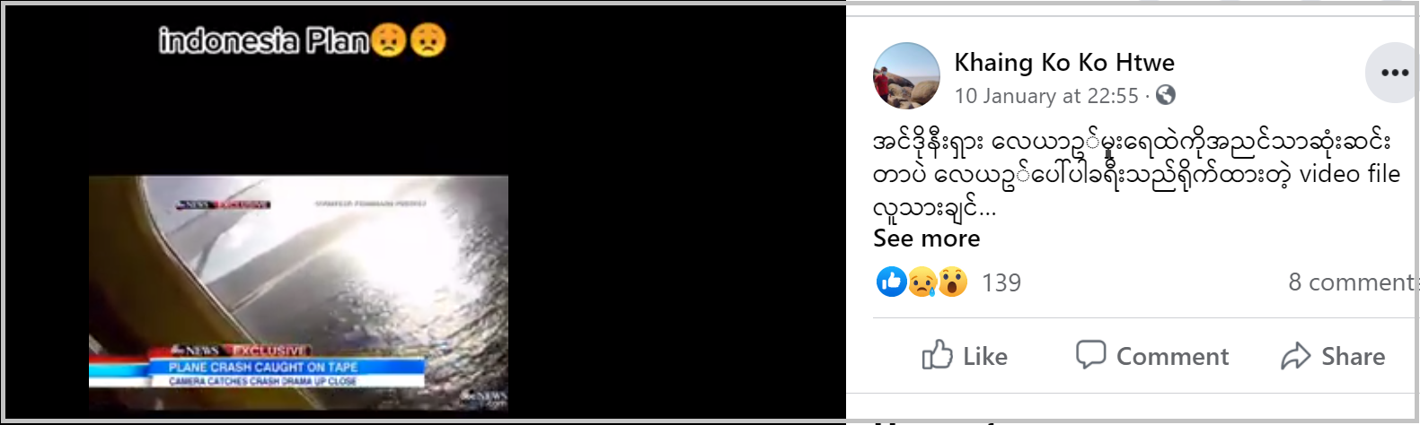This screenshot has width=1420, height=425.
Task: Open Khaing Ko Ko Htwe profile name
Action: coord(1064,62)
